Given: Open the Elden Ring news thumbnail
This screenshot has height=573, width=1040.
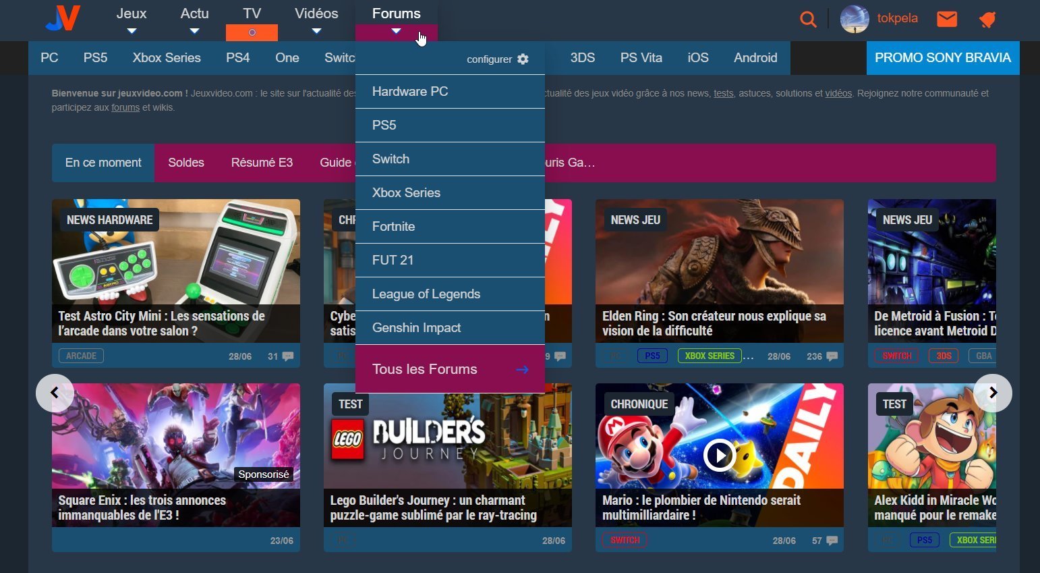Looking at the screenshot, I should 720,271.
